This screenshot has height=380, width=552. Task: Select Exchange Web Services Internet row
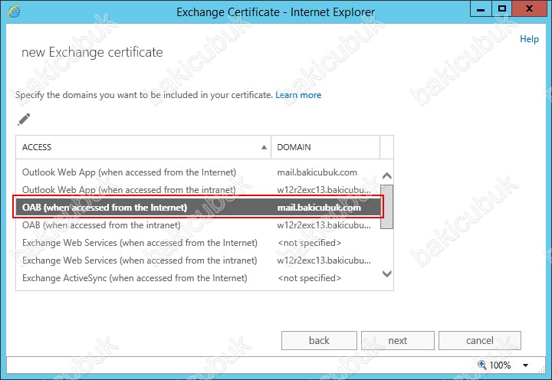point(198,242)
